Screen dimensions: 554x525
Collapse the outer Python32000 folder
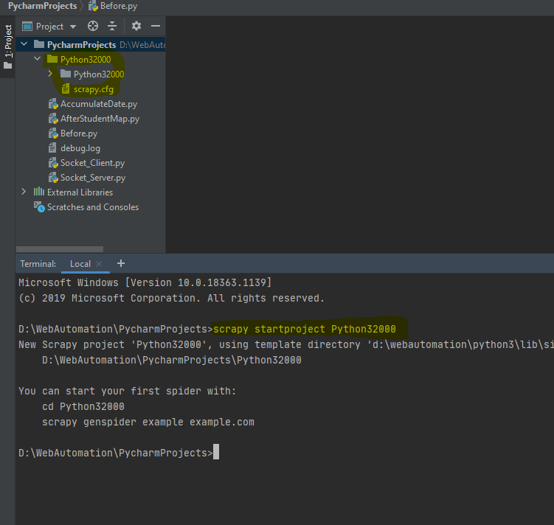(x=37, y=59)
